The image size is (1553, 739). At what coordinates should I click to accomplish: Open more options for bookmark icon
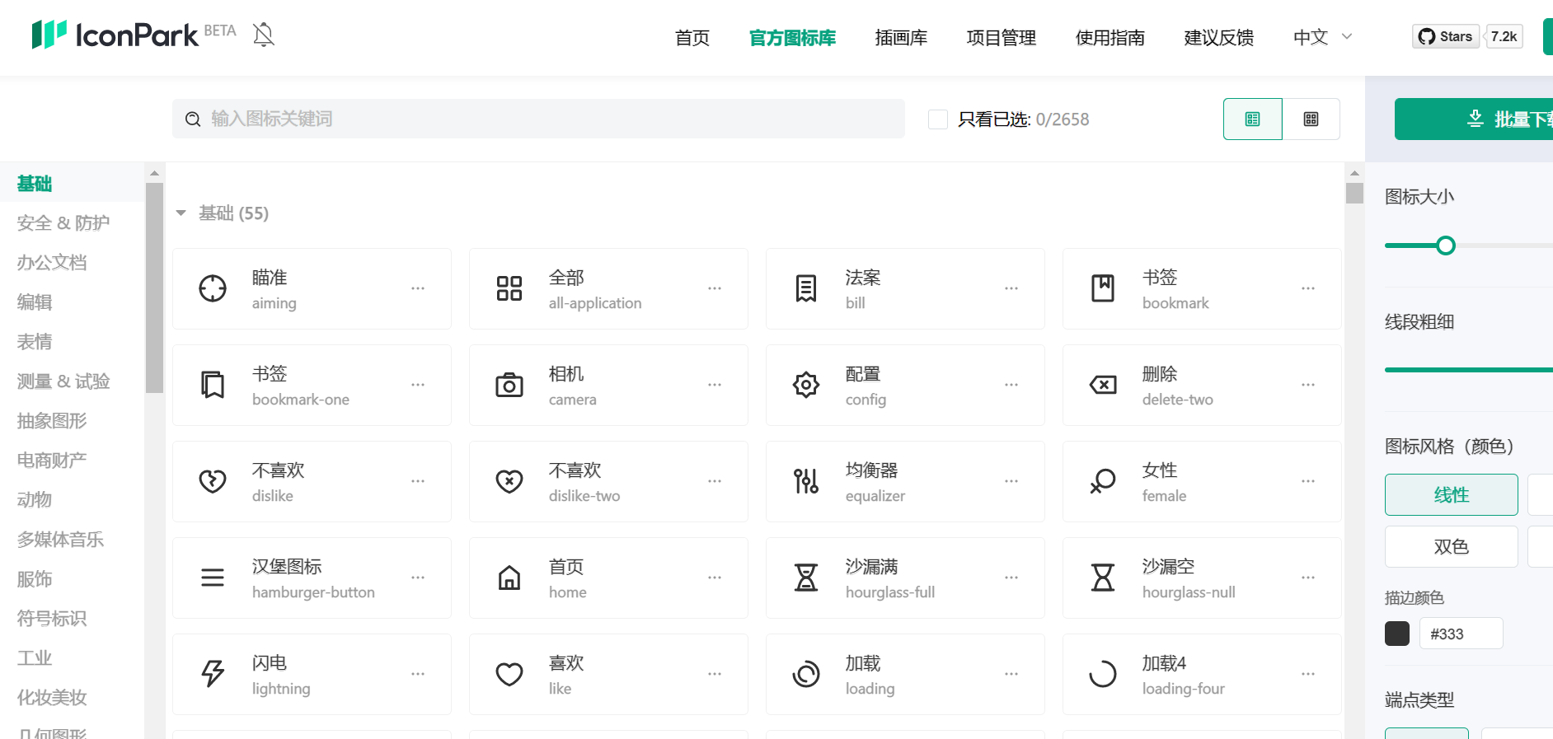[x=1308, y=288]
